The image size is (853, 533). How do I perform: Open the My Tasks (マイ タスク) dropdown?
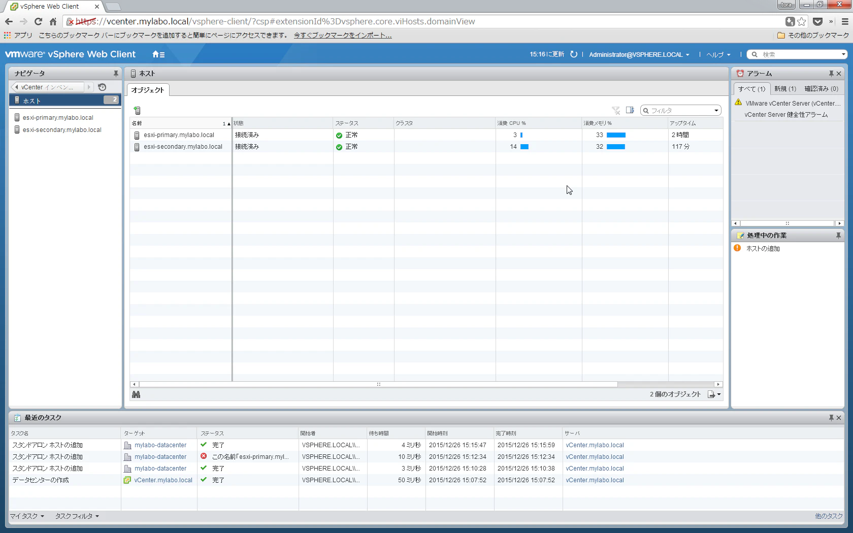tap(27, 516)
